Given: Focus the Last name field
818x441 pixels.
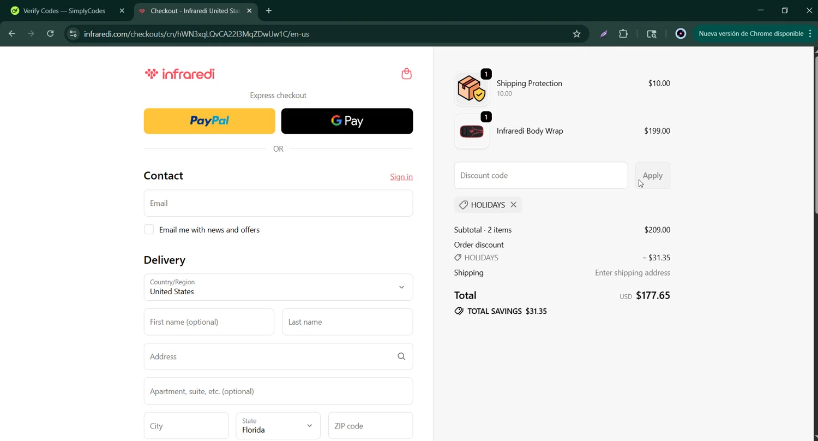Looking at the screenshot, I should [x=347, y=322].
